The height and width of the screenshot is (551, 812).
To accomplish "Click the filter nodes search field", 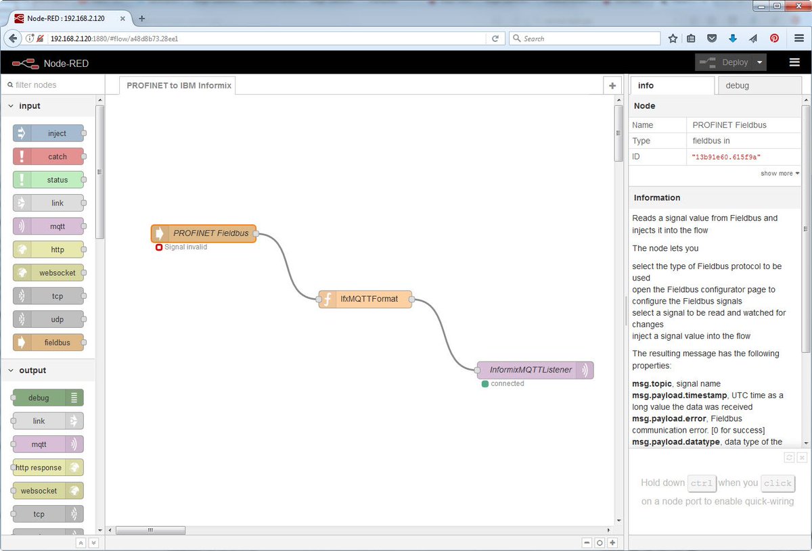I will coord(52,85).
